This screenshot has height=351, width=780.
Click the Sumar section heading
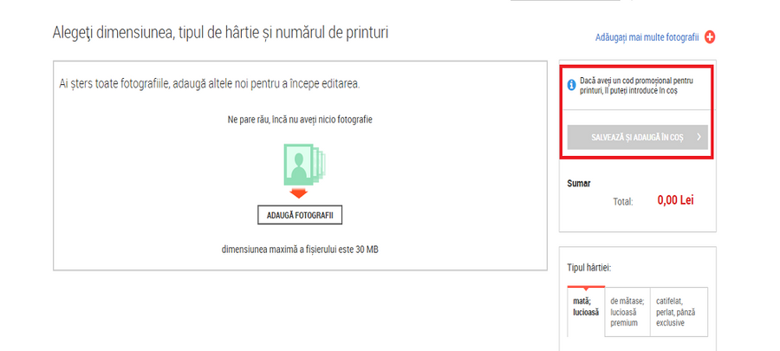point(579,184)
